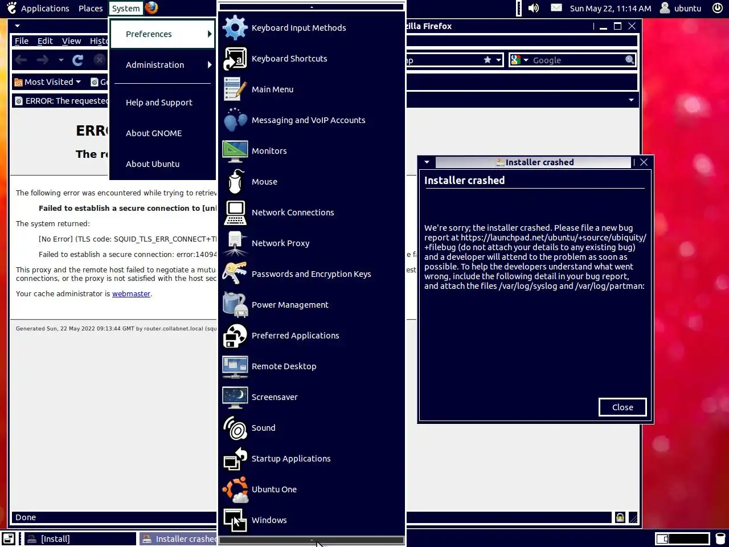
Task: Open the Screensaver moon icon
Action: pyautogui.click(x=235, y=397)
